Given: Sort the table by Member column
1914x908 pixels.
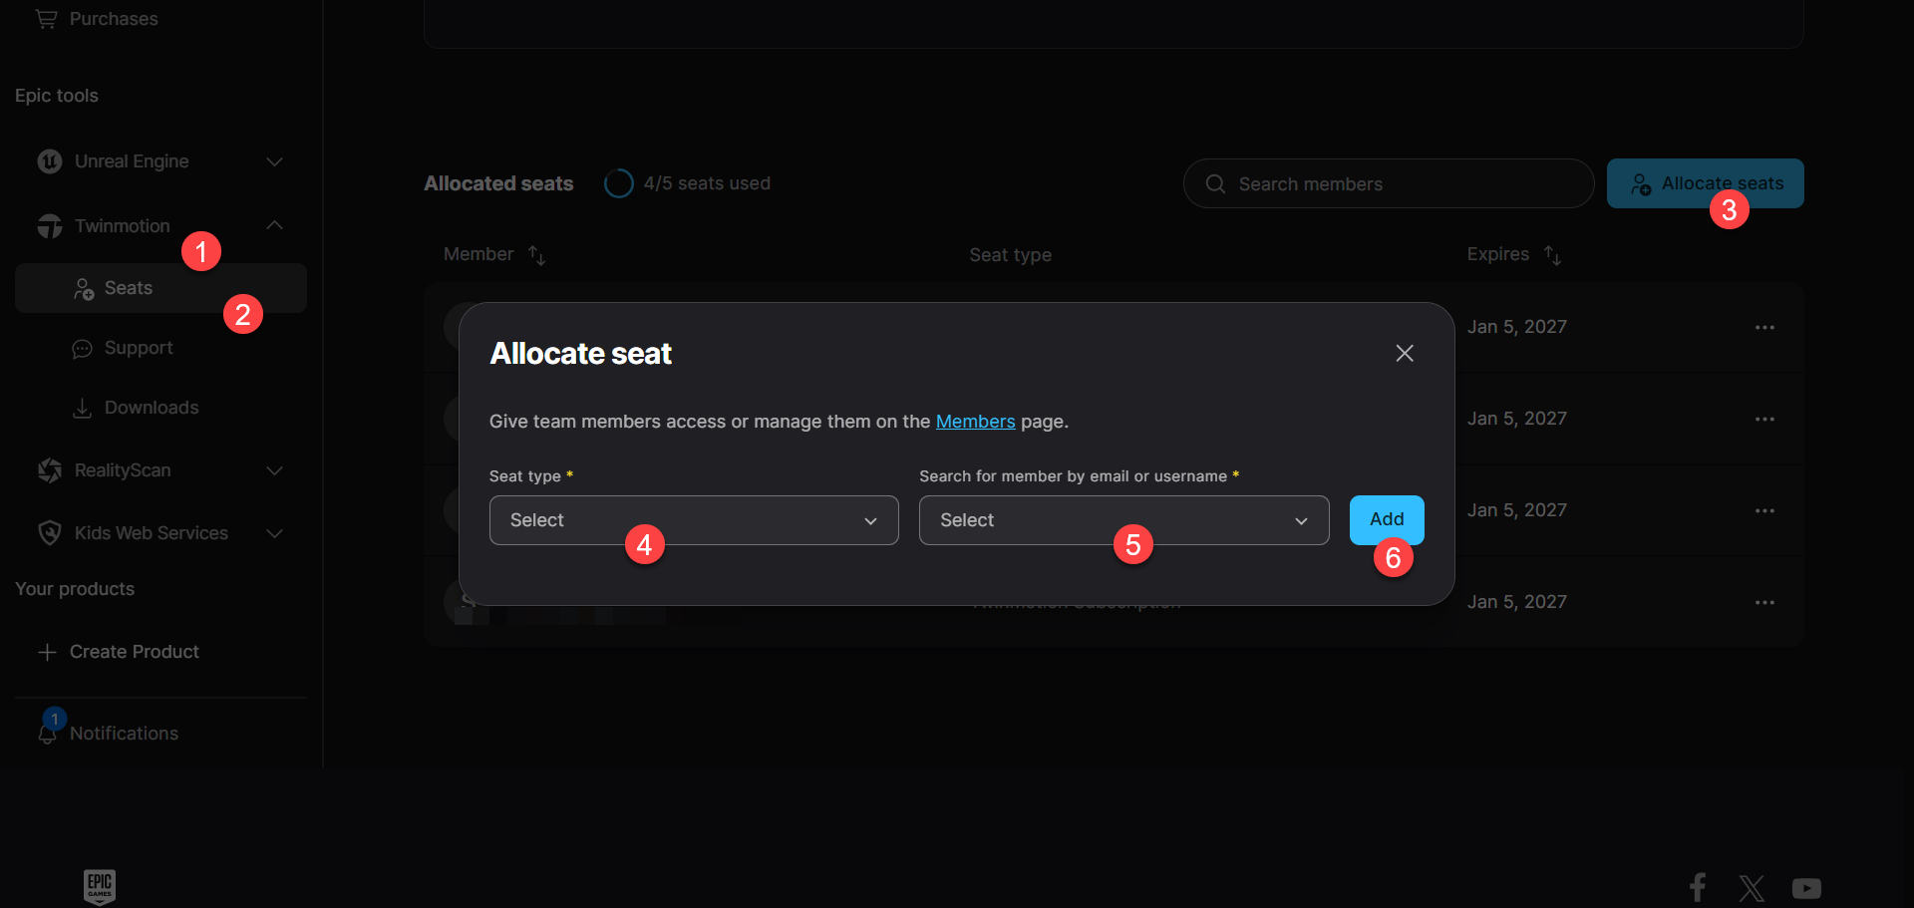Looking at the screenshot, I should (x=536, y=256).
